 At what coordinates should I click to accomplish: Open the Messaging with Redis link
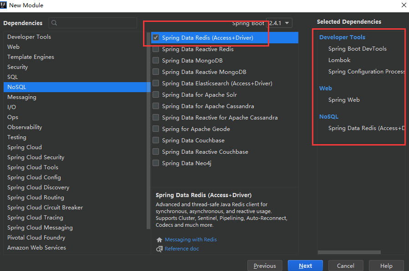coord(191,240)
